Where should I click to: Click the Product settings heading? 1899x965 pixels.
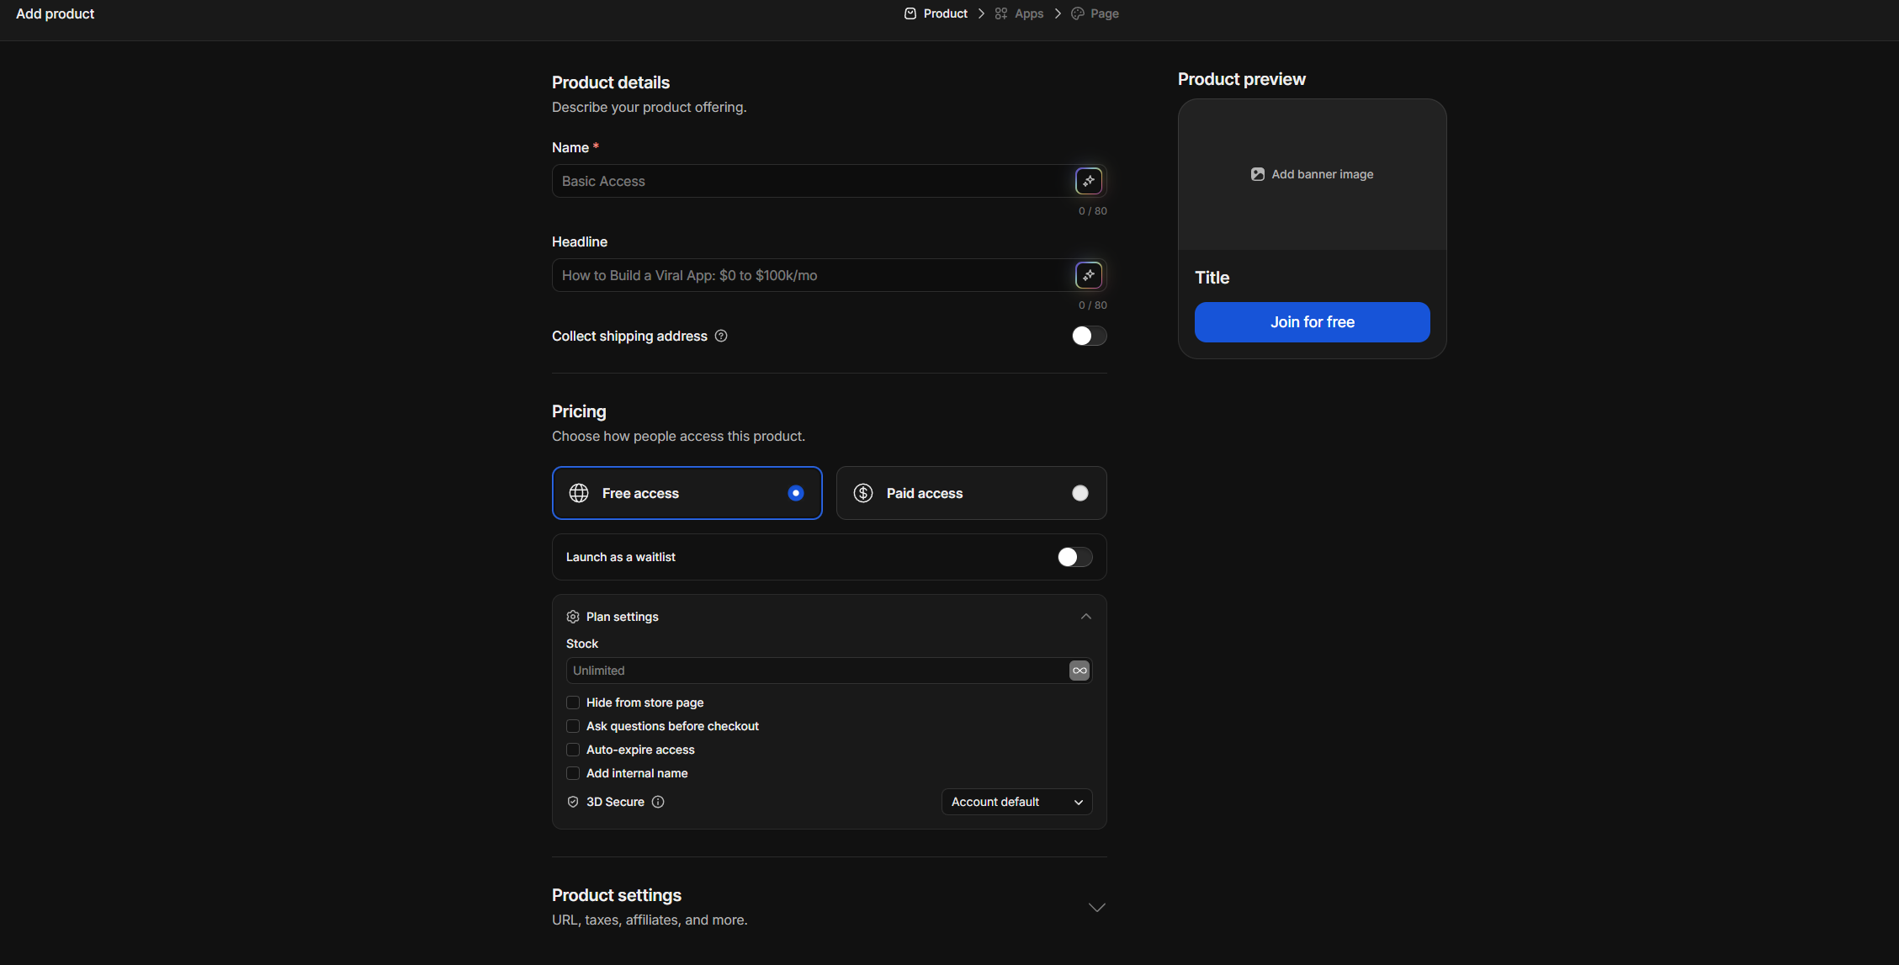coord(617,895)
